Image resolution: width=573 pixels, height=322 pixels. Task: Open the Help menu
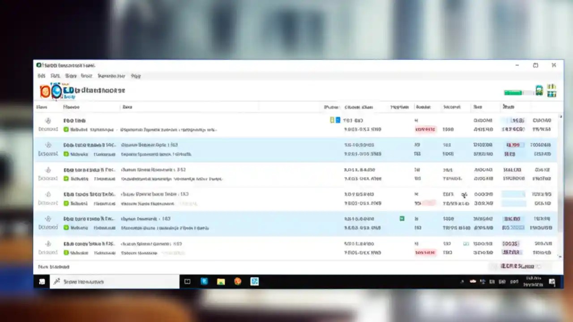[x=136, y=76]
